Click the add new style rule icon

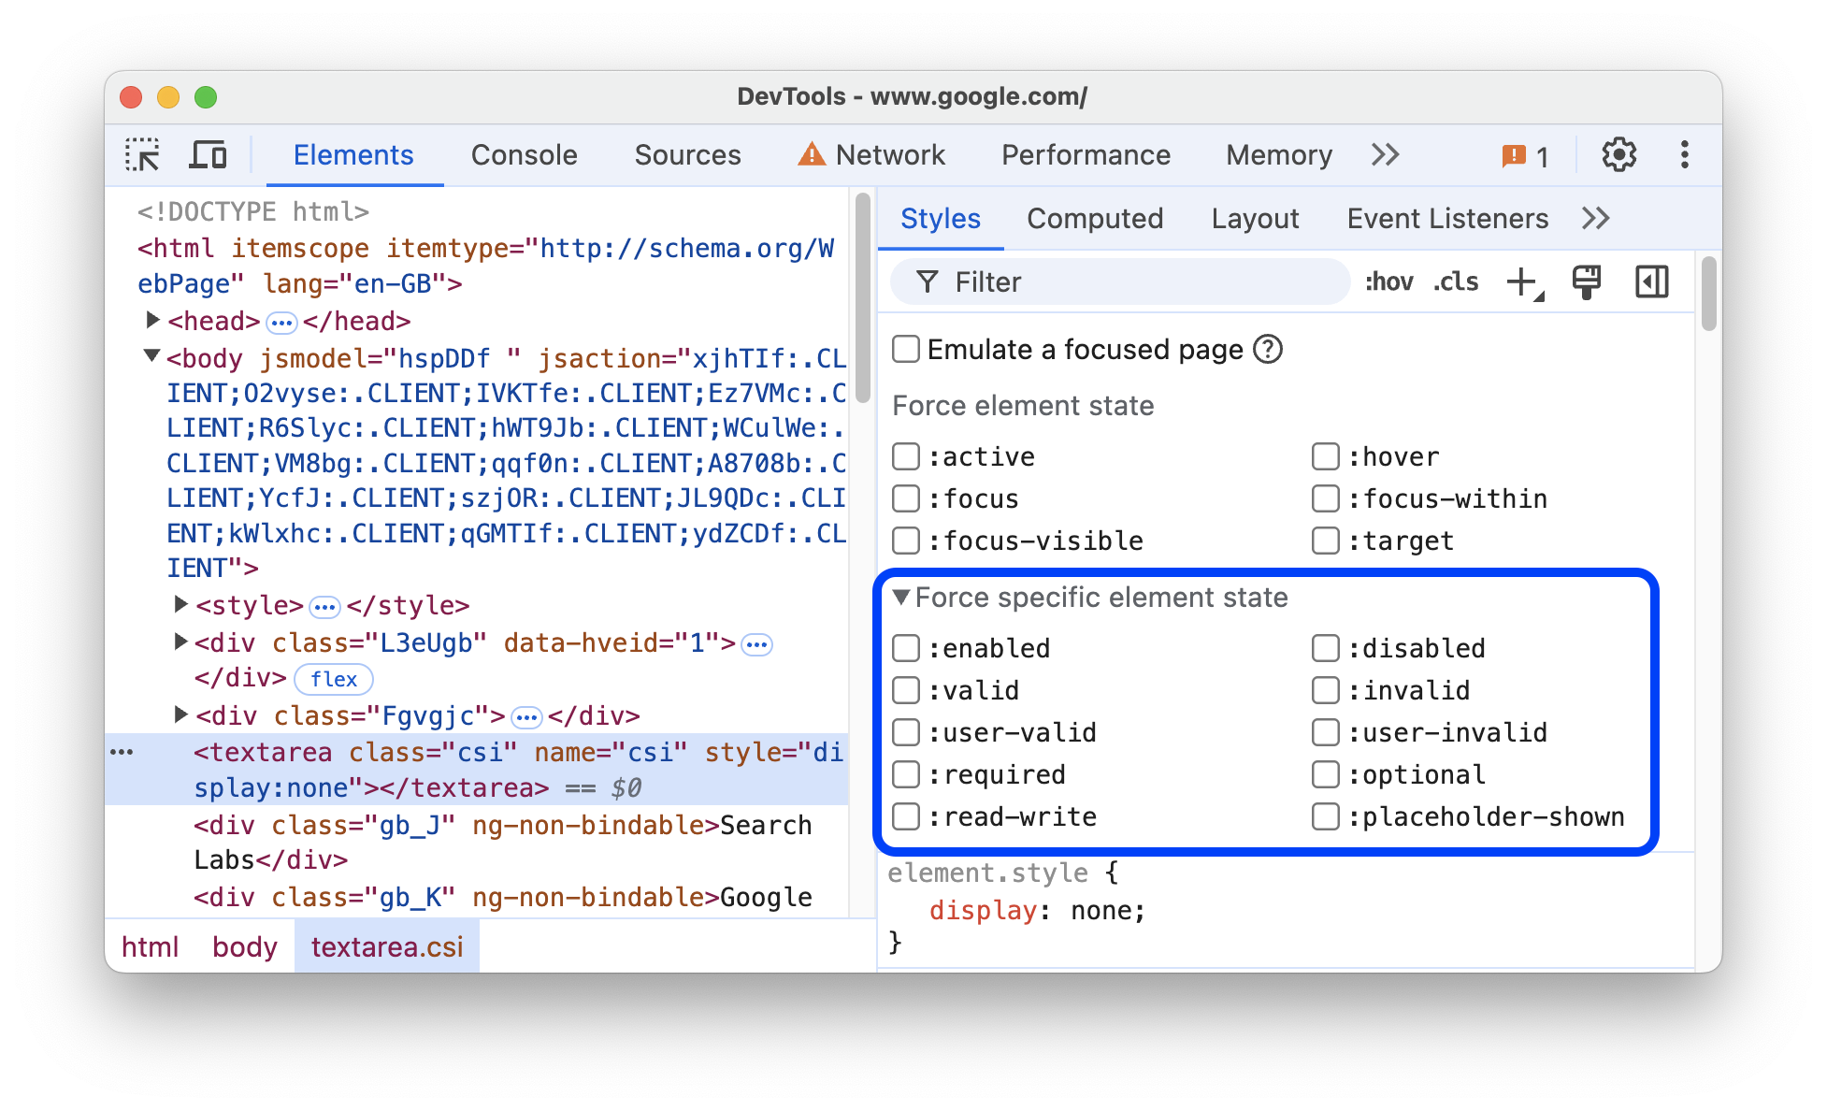coord(1523,281)
